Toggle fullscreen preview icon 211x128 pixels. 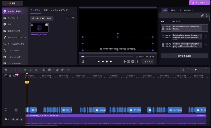[137, 61]
